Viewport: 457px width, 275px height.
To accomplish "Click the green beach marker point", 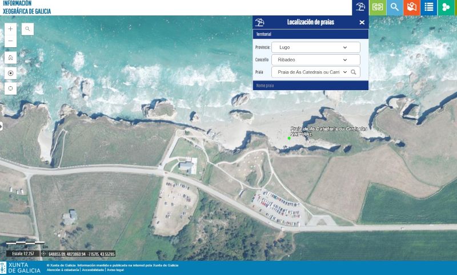I will [289, 138].
